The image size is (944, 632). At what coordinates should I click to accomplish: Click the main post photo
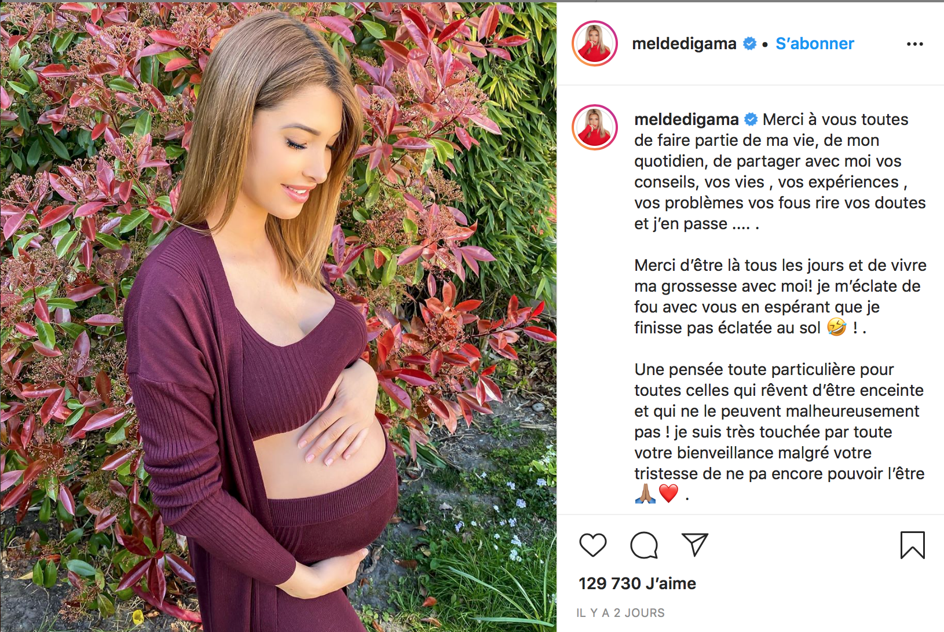[x=278, y=317]
